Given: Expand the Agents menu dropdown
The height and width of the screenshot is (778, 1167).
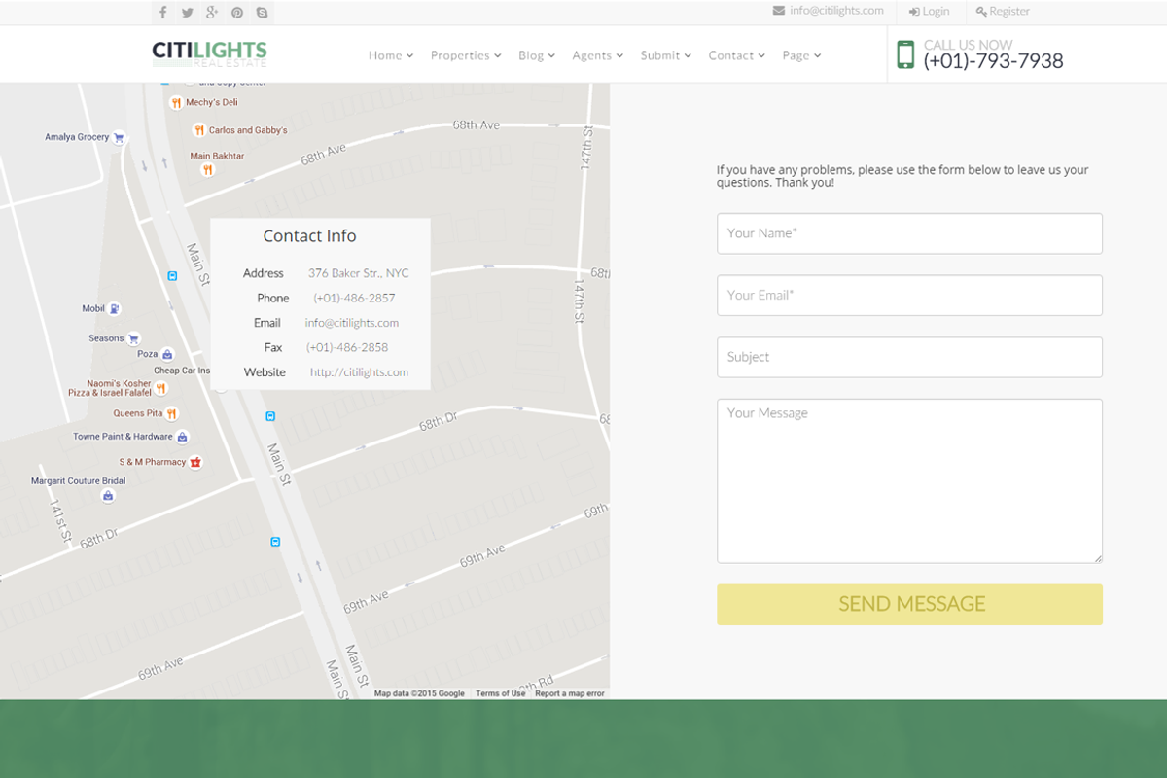Looking at the screenshot, I should coord(597,55).
